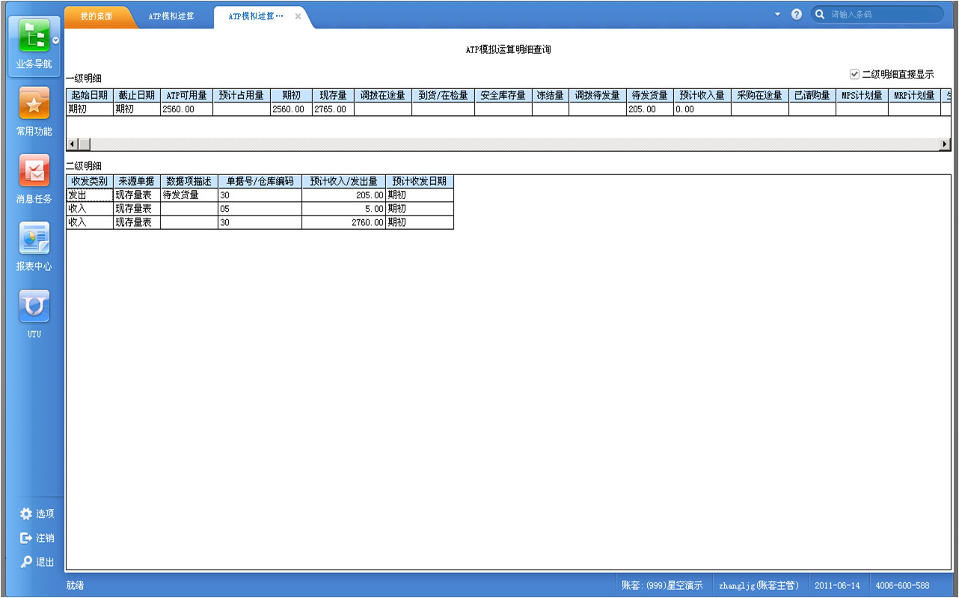
Task: Click the 采购在途量 column header
Action: [x=759, y=96]
